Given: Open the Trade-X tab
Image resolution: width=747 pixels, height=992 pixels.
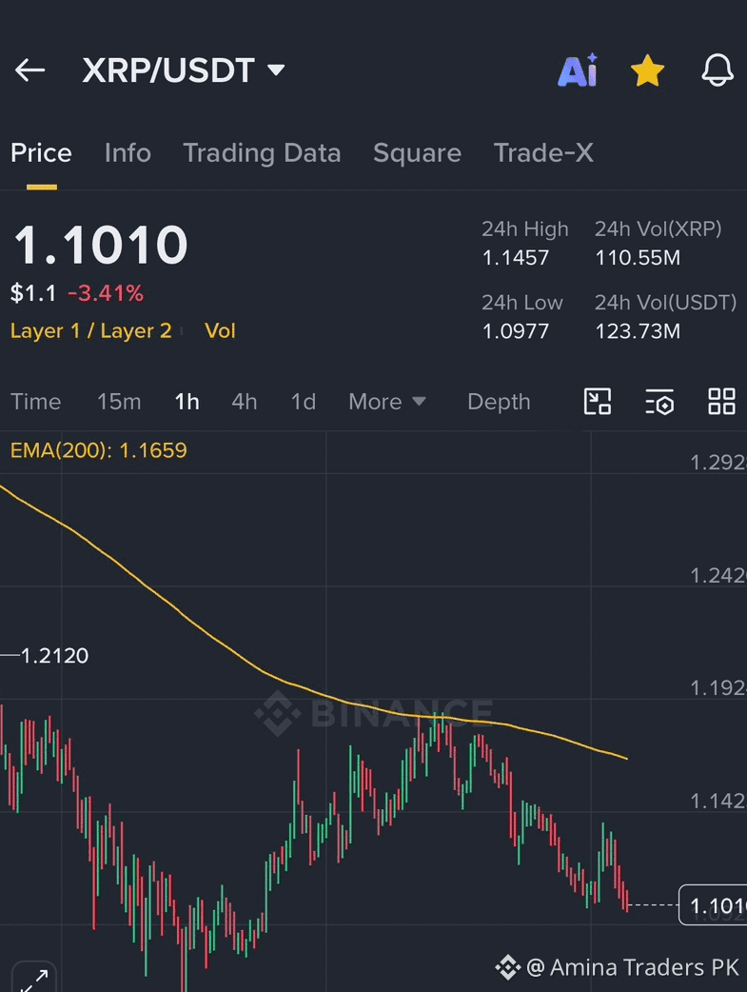Looking at the screenshot, I should click(543, 153).
